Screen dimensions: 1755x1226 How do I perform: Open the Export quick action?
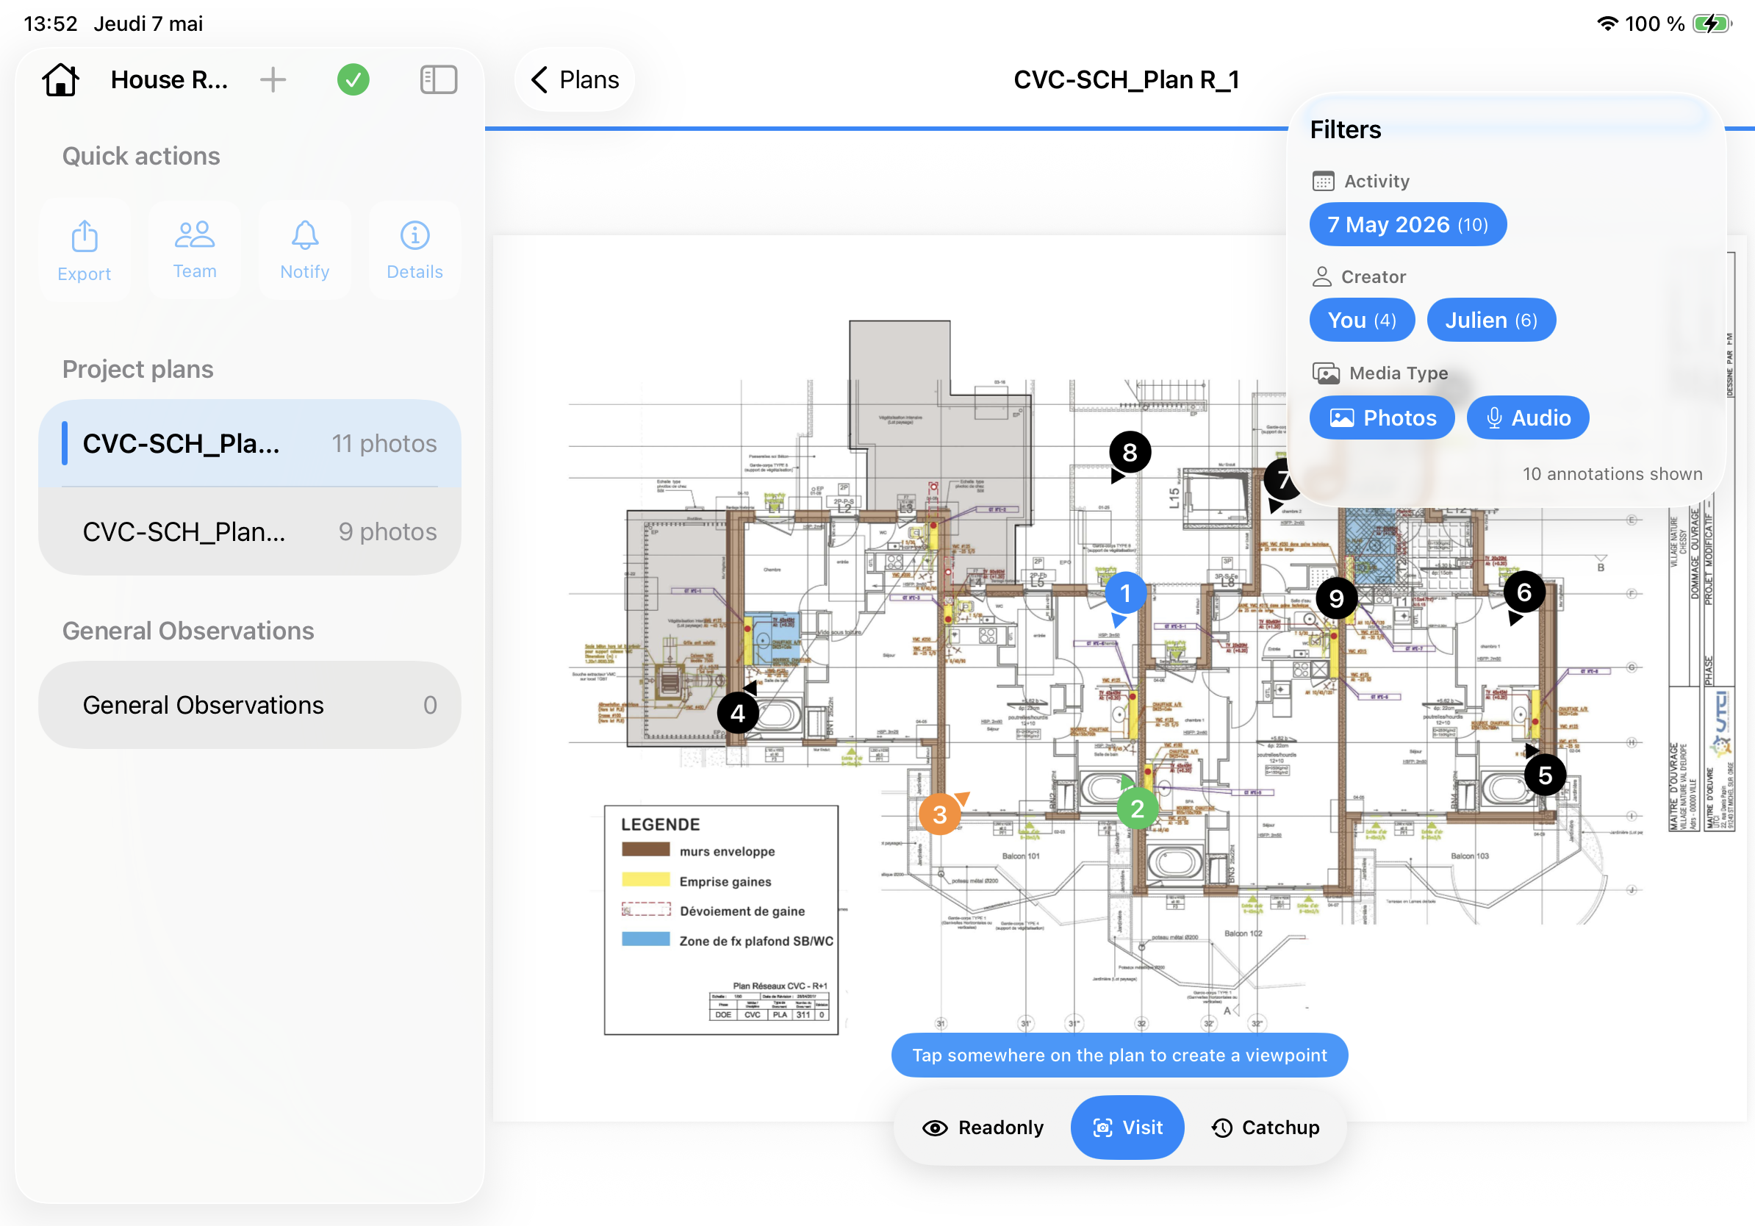coord(84,250)
